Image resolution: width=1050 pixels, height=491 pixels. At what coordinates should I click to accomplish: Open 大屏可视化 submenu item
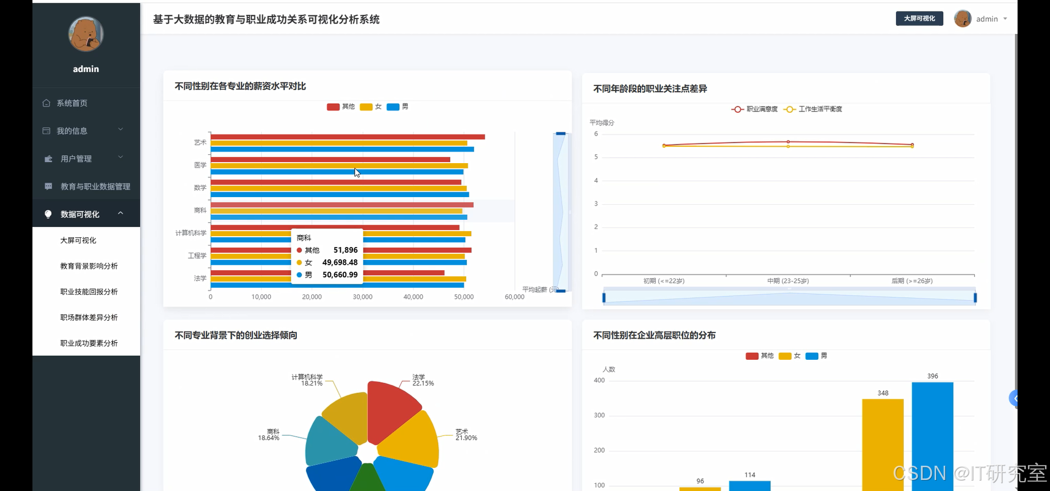78,240
